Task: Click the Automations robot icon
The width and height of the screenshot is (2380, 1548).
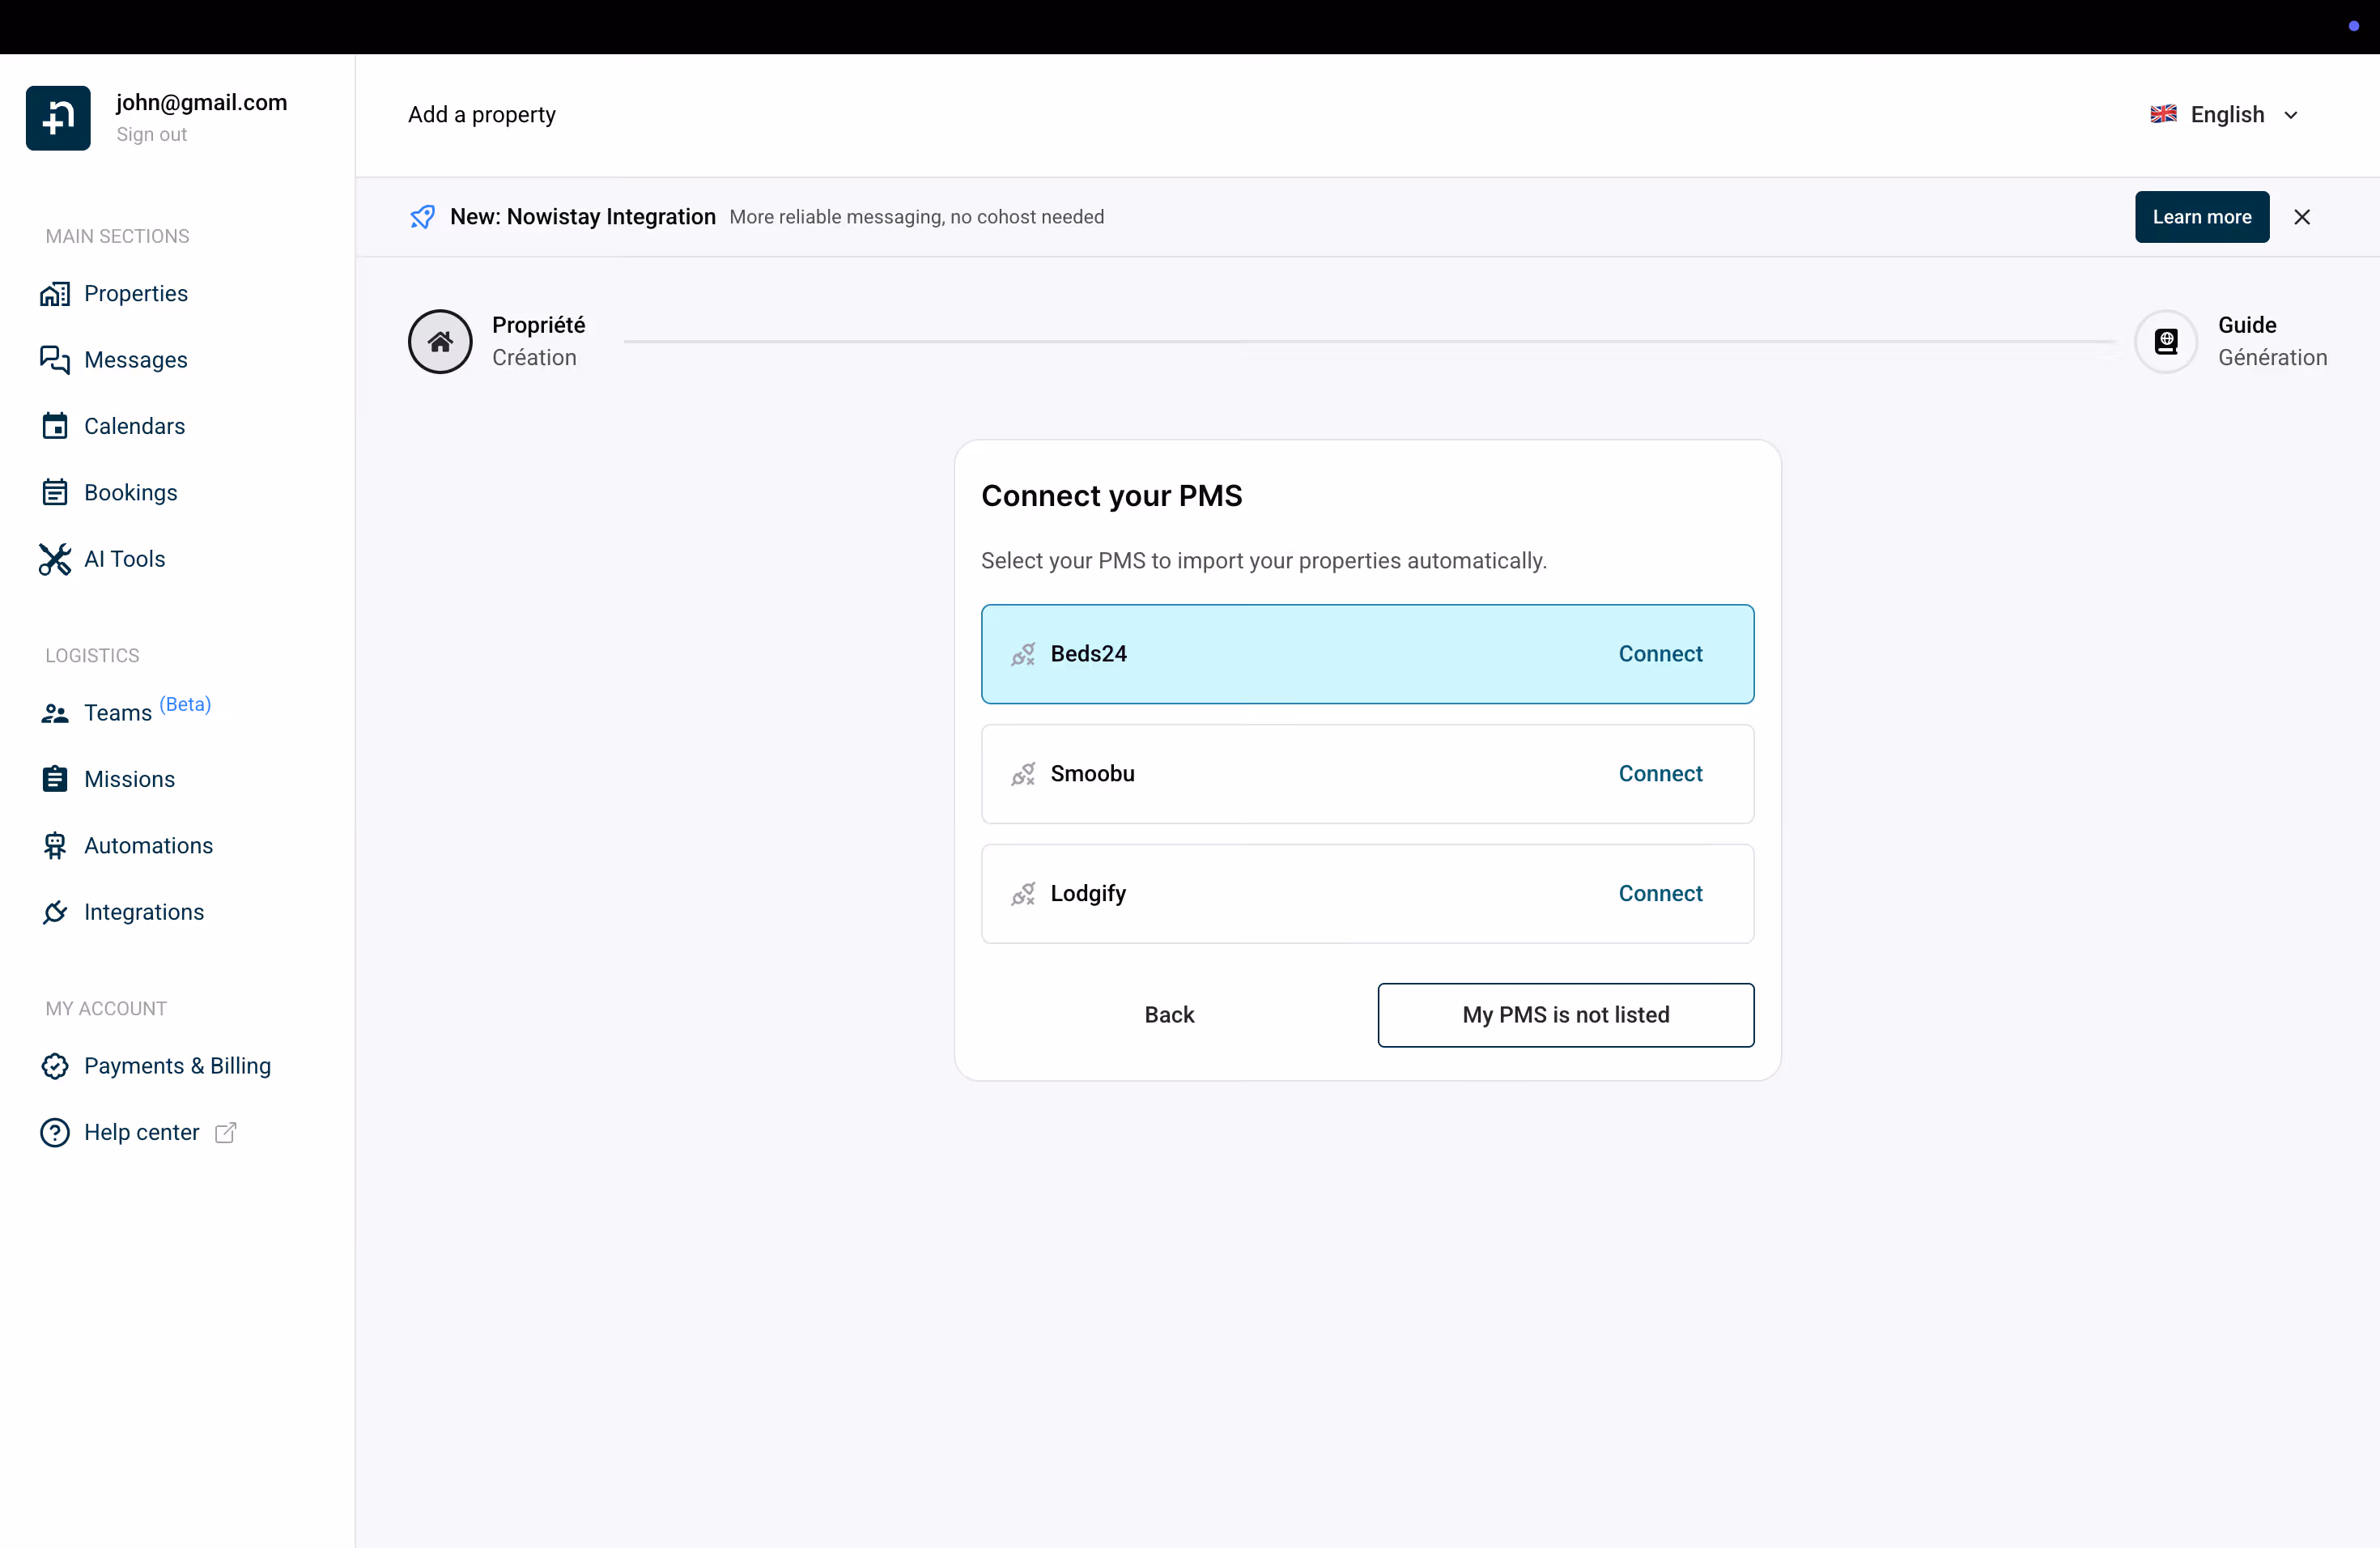Action: pyautogui.click(x=55, y=846)
